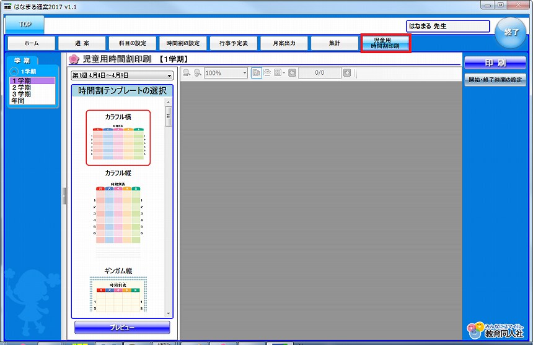Viewport: 533px width, 345px height.
Task: Click the 印刷 print button
Action: pyautogui.click(x=495, y=63)
